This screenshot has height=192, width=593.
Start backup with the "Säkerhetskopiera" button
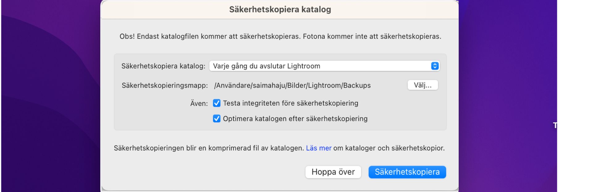pyautogui.click(x=407, y=172)
